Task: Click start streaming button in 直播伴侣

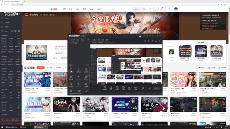Action: click(156, 88)
